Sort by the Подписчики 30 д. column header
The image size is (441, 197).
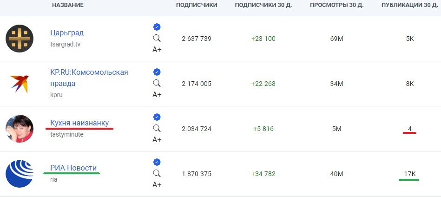(x=264, y=5)
